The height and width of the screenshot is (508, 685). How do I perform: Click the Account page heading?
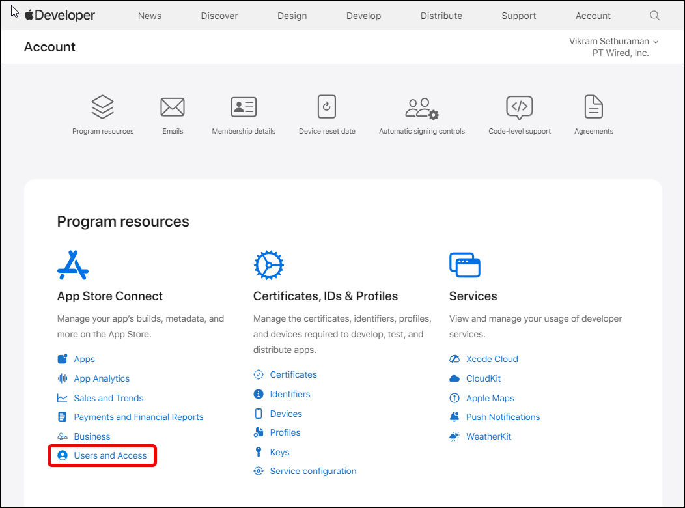pos(49,47)
